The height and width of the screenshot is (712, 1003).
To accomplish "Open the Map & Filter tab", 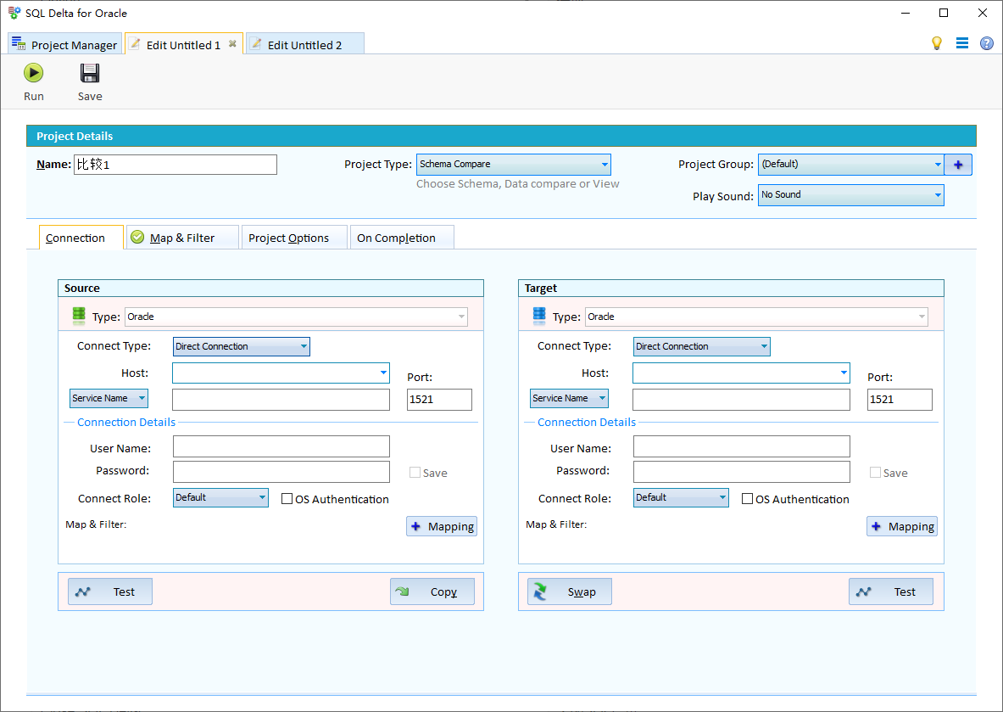I will [x=182, y=238].
